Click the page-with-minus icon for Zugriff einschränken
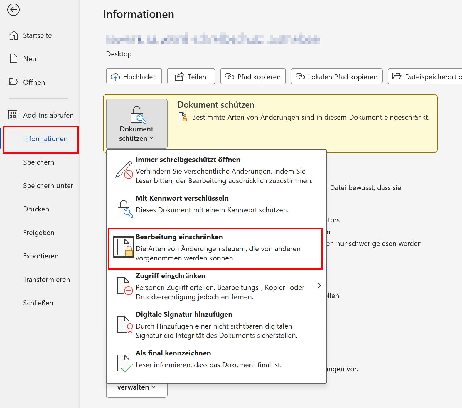Image resolution: width=462 pixels, height=408 pixels. tap(125, 286)
